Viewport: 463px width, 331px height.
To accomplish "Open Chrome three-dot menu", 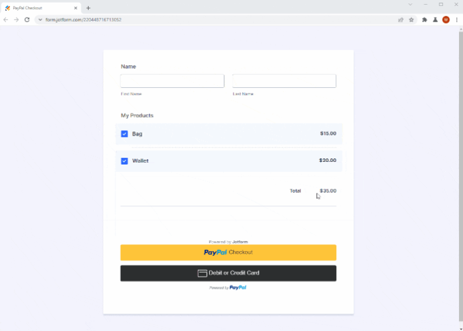I will 457,19.
